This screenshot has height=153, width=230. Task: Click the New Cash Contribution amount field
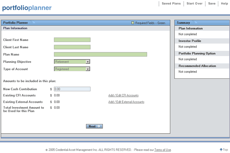[72, 89]
